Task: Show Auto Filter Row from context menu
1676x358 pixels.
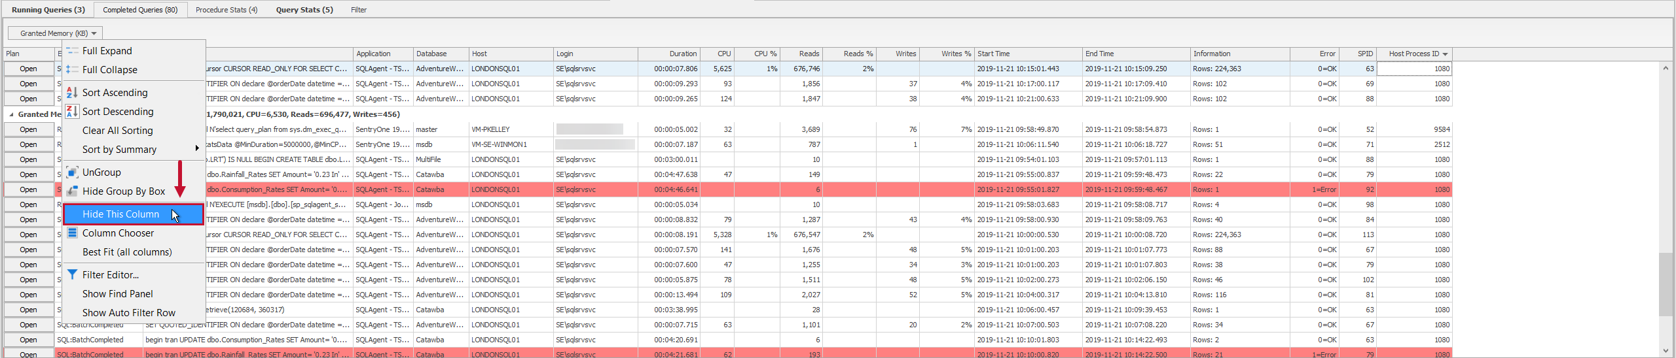Action: pos(128,313)
